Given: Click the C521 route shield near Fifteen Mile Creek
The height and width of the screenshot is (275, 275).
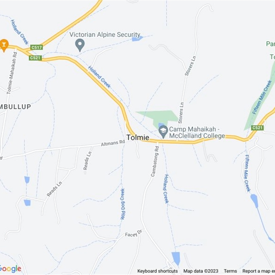Looking at the screenshot, I should 257,128.
